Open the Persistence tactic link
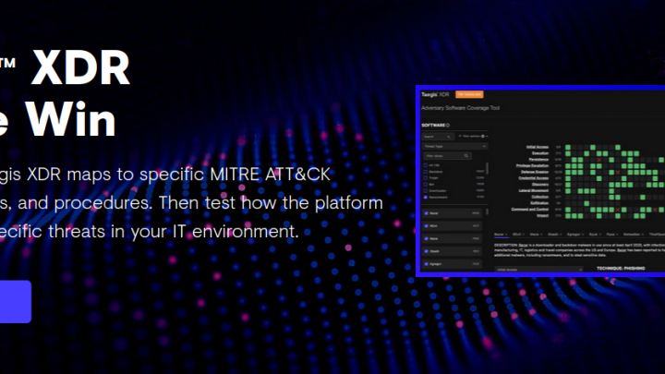665x374 pixels. (x=538, y=160)
